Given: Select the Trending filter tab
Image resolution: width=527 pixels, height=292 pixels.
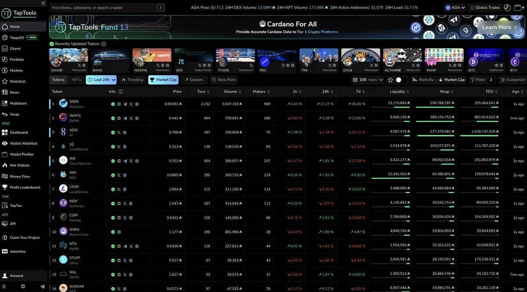Looking at the screenshot, I should coord(132,79).
